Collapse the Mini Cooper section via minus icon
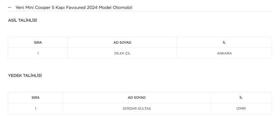280x116 pixels. (x=10, y=8)
